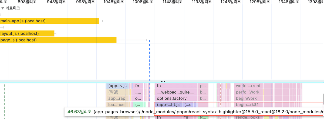Select the page.js network request bar
Viewport: 324px width, 119px height.
pyautogui.click(x=58, y=40)
